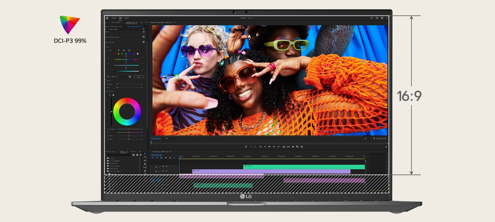495x222 pixels.
Task: Expand the Video Effects folder
Action: (x=114, y=169)
